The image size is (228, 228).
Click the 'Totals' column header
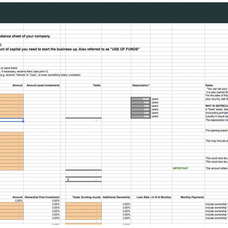[x=97, y=85]
